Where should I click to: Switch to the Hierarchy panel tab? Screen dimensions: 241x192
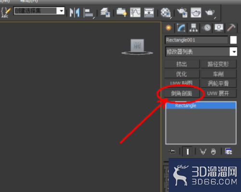[x=193, y=28]
